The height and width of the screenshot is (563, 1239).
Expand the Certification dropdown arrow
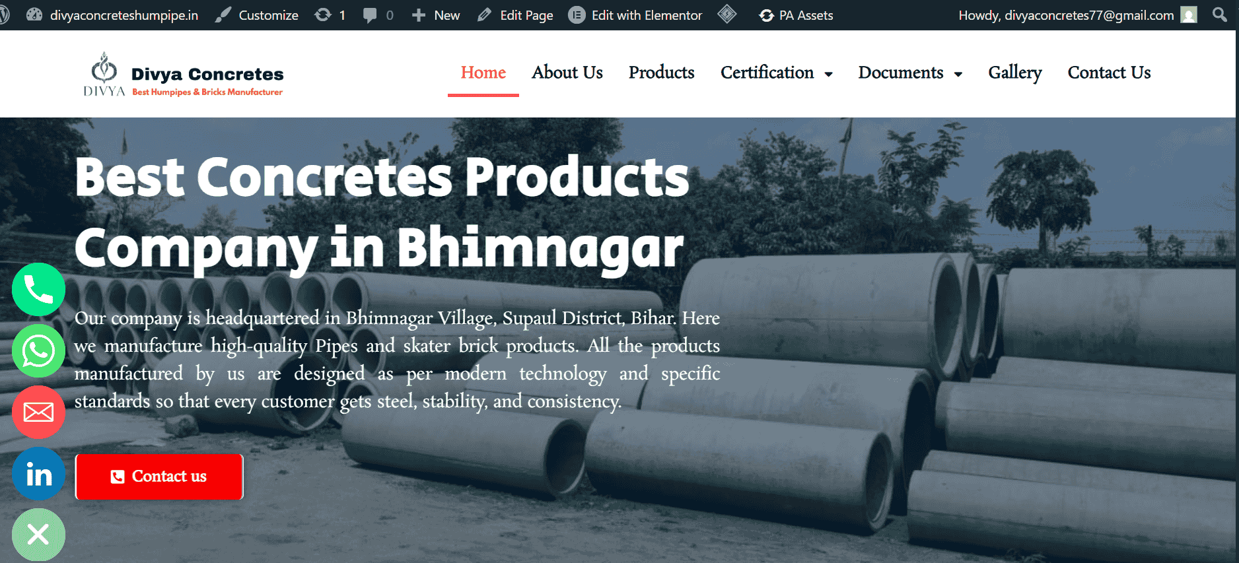828,74
